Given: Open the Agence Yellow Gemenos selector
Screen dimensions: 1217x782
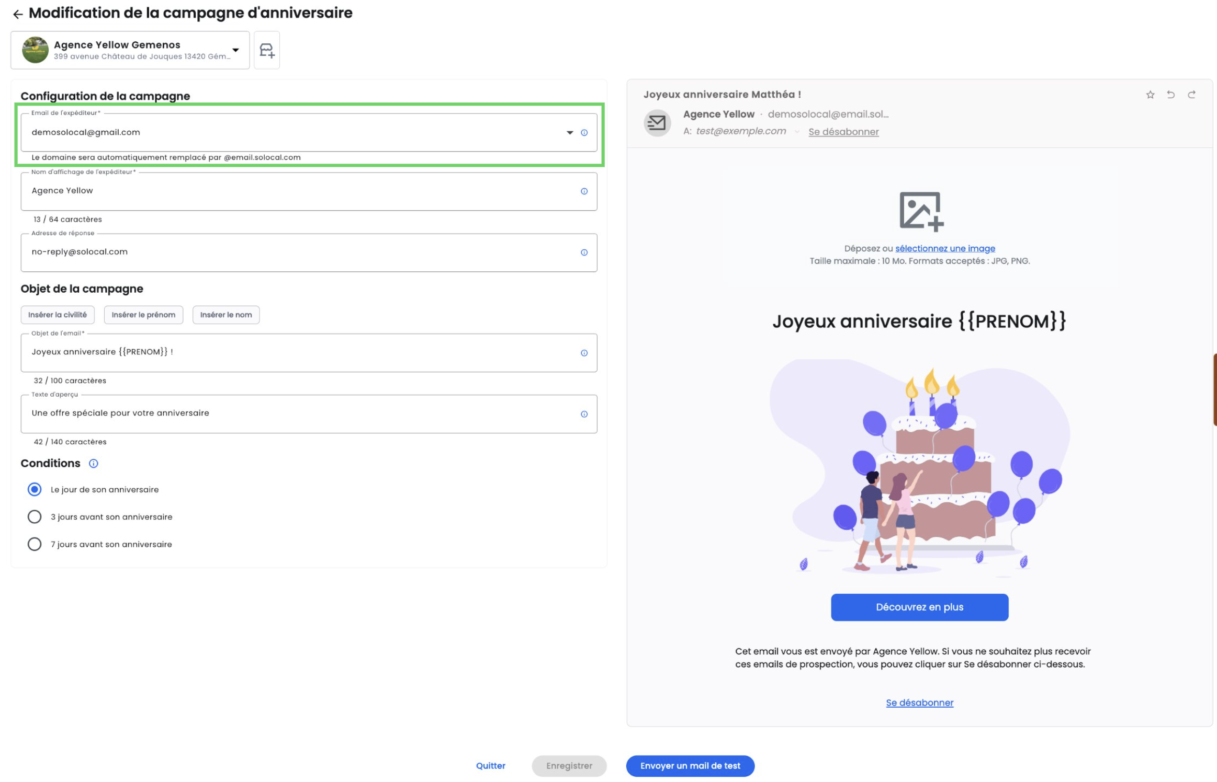Looking at the screenshot, I should 130,50.
